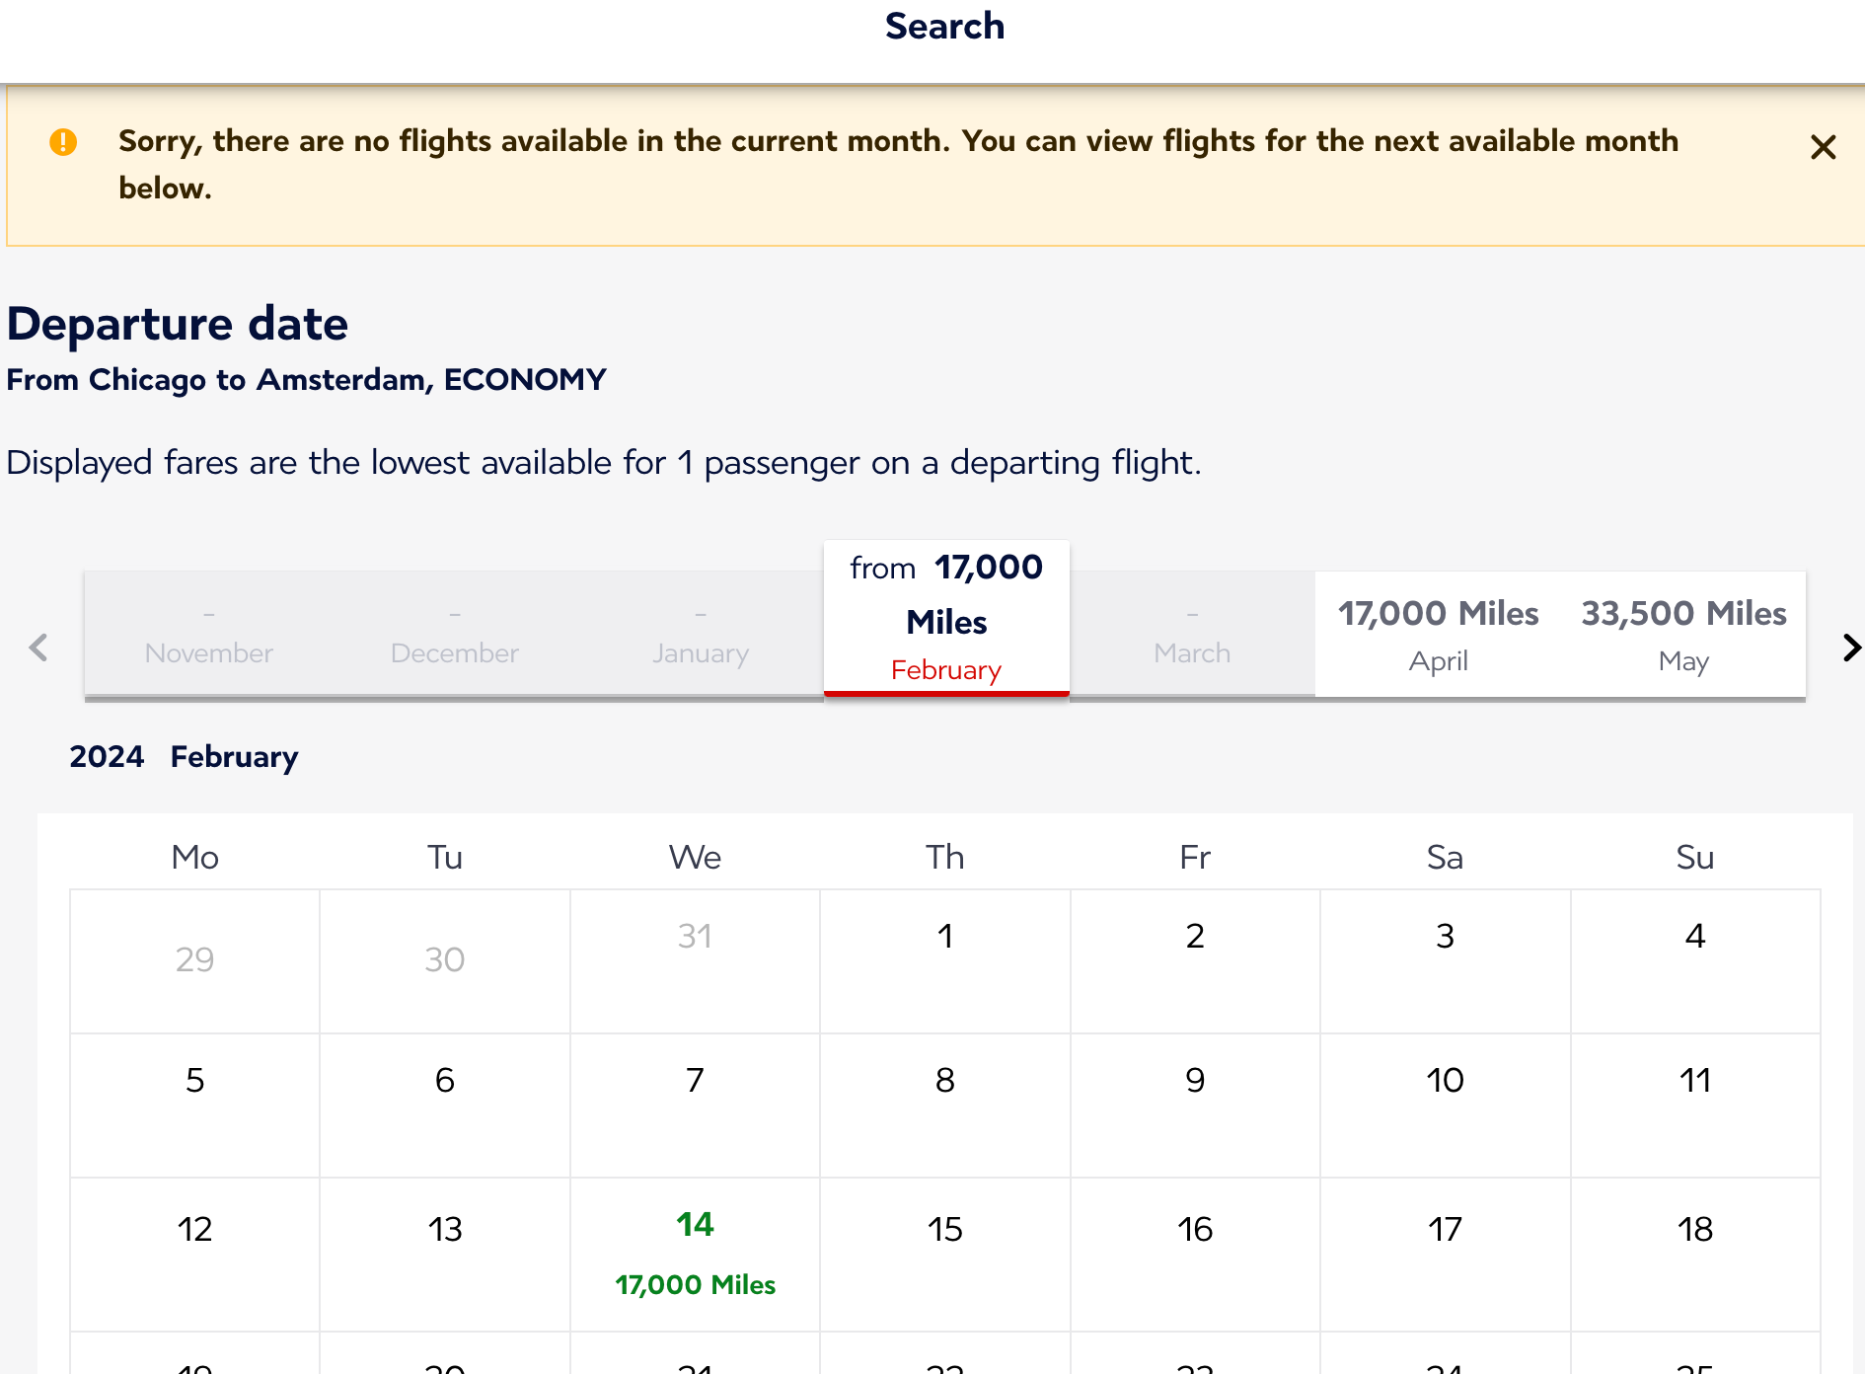Image resolution: width=1865 pixels, height=1374 pixels.
Task: Pick February 10 in the calendar
Action: 1445,1105
